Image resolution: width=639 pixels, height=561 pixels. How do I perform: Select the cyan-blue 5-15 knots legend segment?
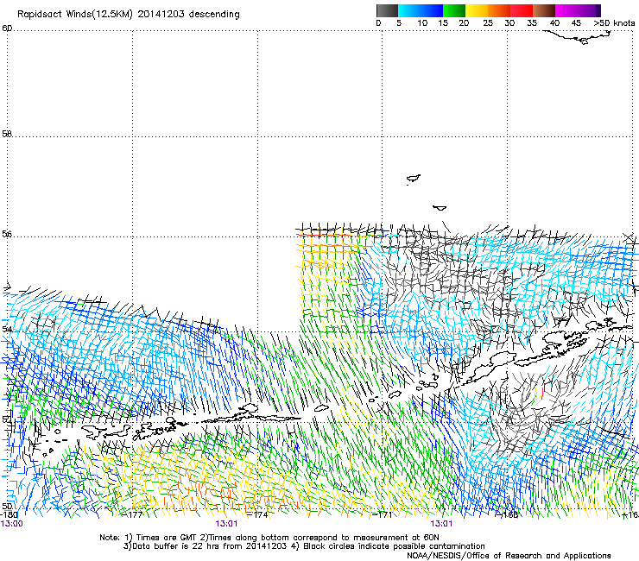pos(421,10)
